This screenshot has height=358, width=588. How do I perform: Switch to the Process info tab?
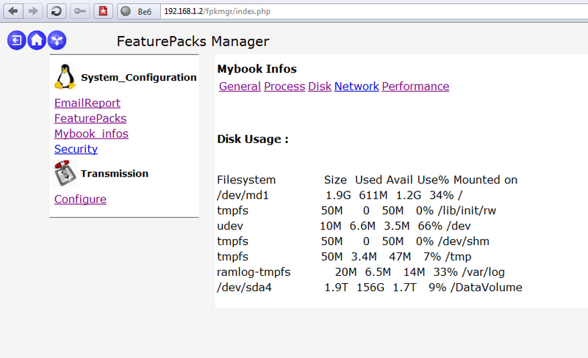click(x=284, y=87)
